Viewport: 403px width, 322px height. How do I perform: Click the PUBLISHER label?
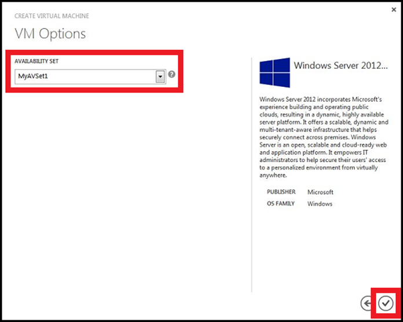click(281, 192)
